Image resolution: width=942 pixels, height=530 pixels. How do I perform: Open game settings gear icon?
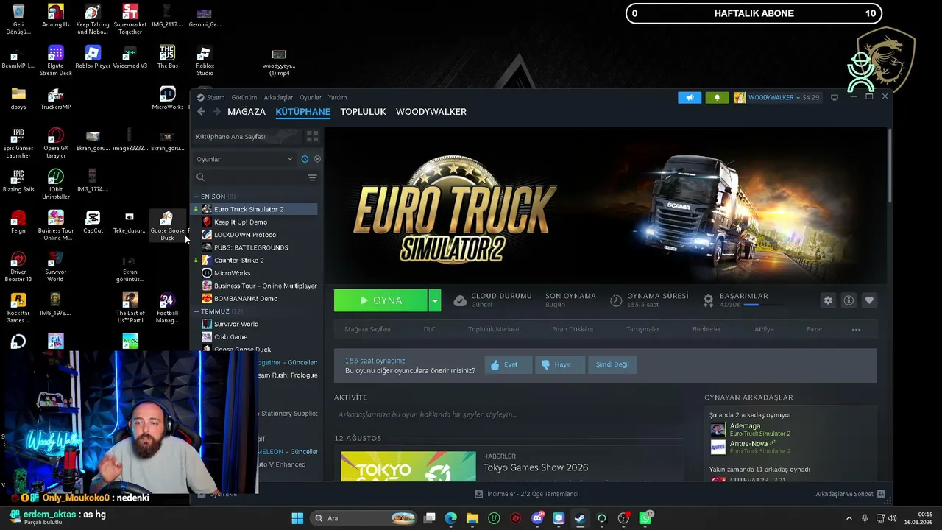tap(828, 300)
